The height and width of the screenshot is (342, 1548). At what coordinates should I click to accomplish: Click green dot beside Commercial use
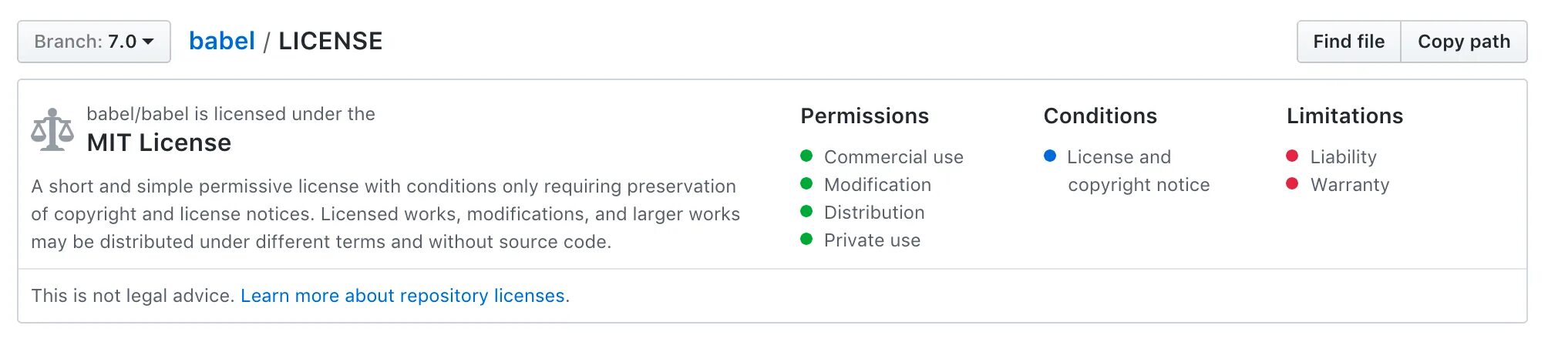[x=806, y=156]
